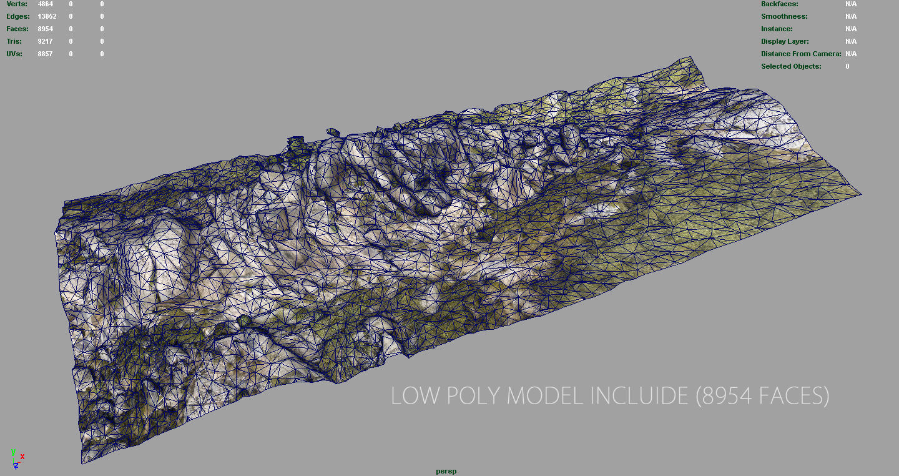Click the 0 value beside Selected Objects
The image size is (899, 476).
tap(847, 66)
